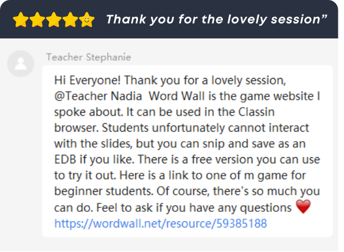Click the third gold star

coord(54,20)
